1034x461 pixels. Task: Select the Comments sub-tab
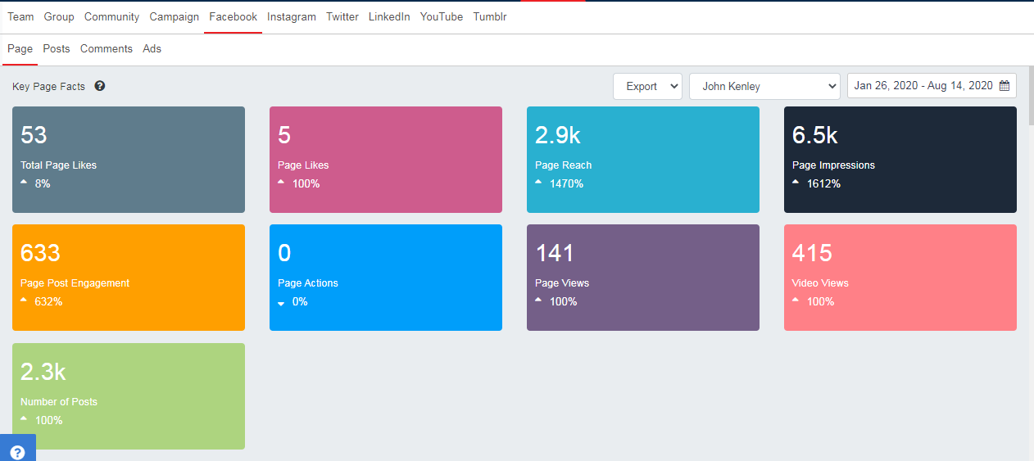(107, 49)
